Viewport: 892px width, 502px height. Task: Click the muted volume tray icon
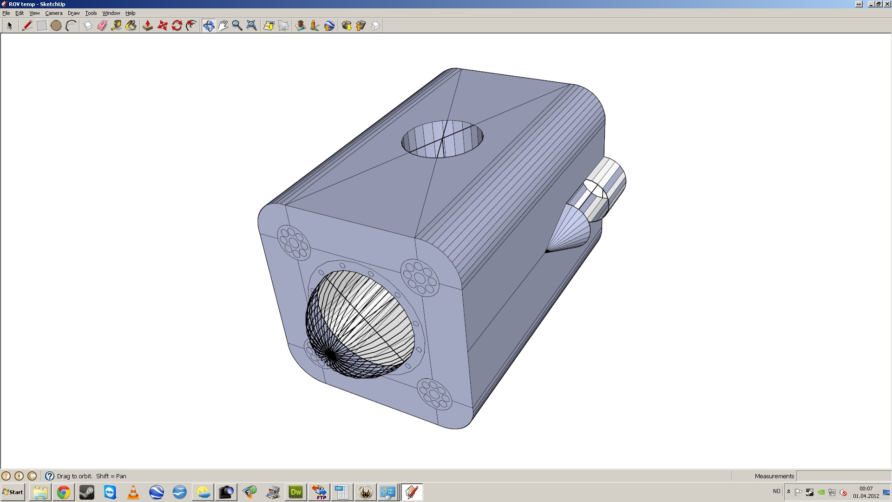843,492
